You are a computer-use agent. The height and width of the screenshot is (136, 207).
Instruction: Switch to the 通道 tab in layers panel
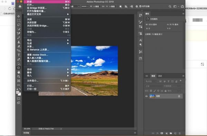click(160, 76)
